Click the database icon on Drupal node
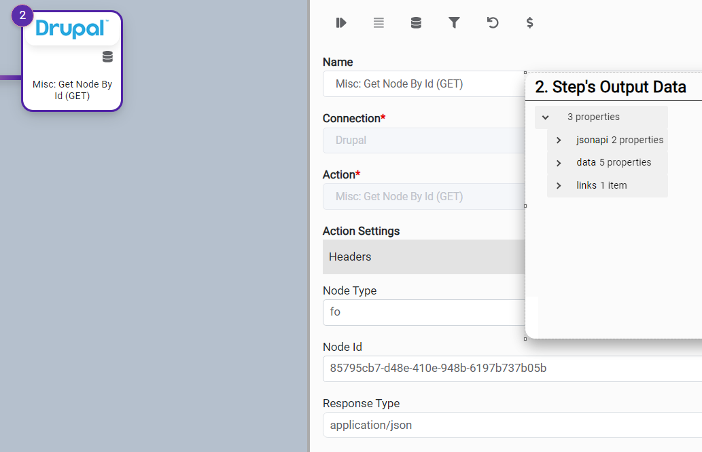Viewport: 702px width, 452px height. pos(107,57)
